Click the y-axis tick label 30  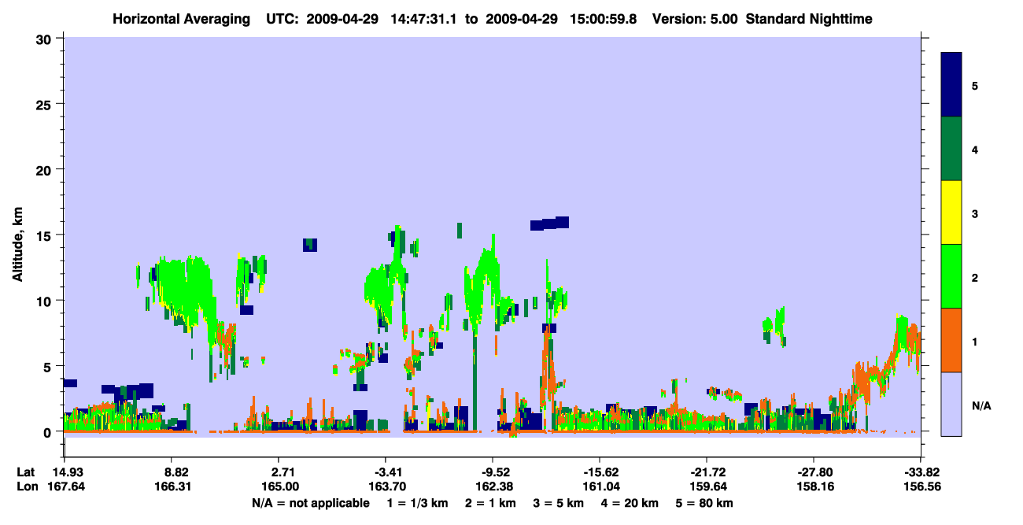click(45, 39)
